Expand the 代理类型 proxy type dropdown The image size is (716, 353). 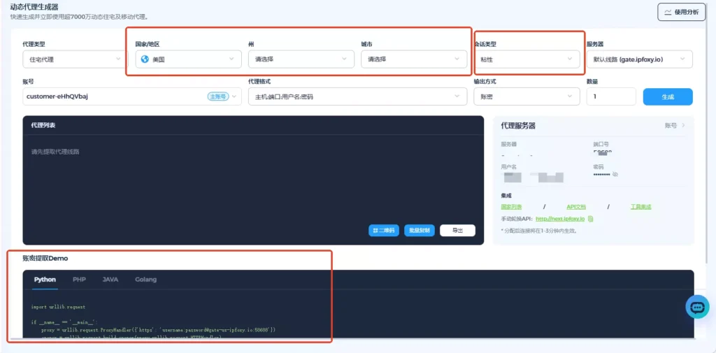click(73, 59)
